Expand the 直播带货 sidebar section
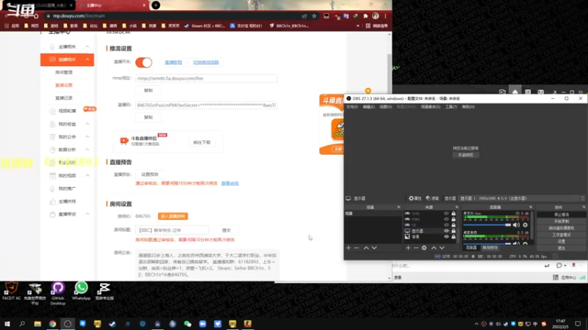Image resolution: width=588 pixels, height=330 pixels. (87, 214)
